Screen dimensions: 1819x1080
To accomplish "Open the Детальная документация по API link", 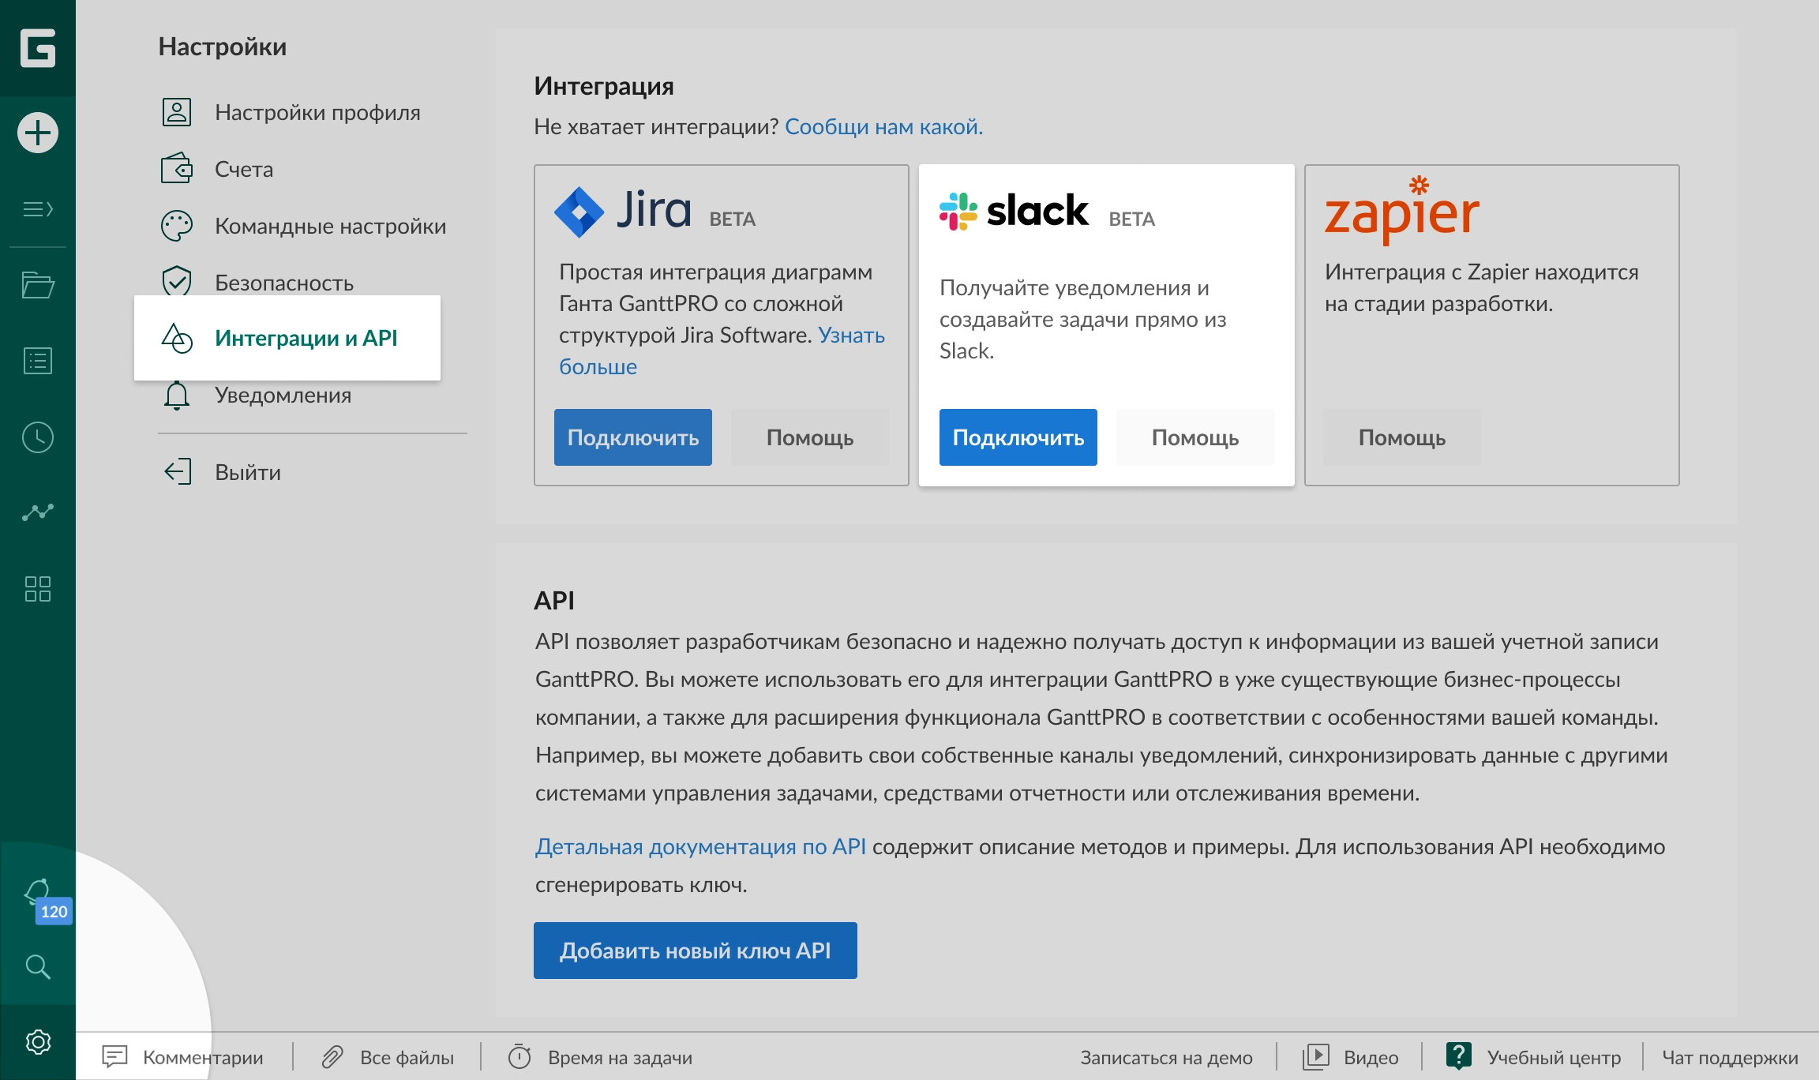I will 700,846.
